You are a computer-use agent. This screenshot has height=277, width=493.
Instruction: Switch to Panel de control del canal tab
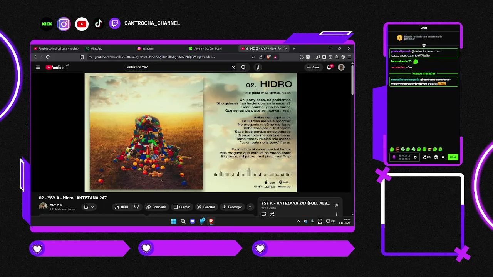click(56, 48)
